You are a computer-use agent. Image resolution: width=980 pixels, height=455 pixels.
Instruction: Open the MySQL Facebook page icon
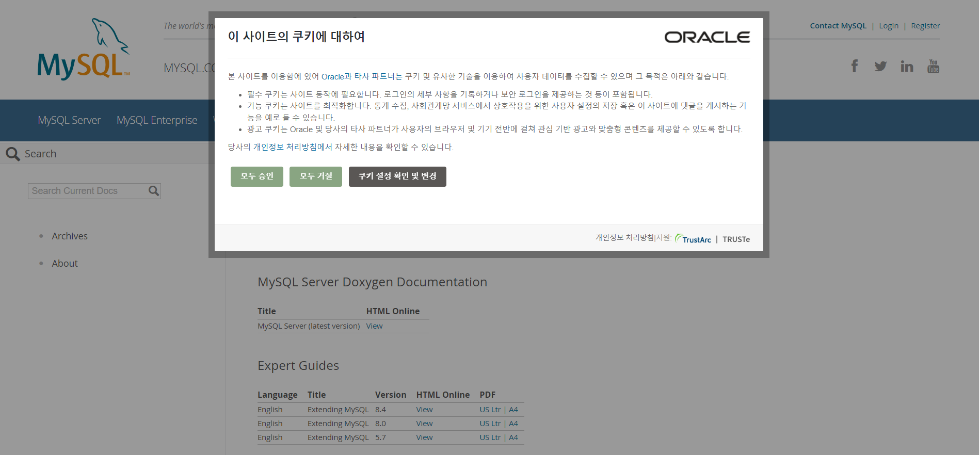coord(855,66)
